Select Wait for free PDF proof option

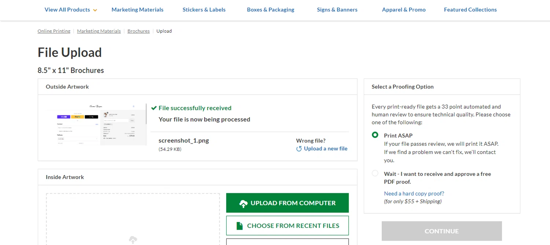375,173
